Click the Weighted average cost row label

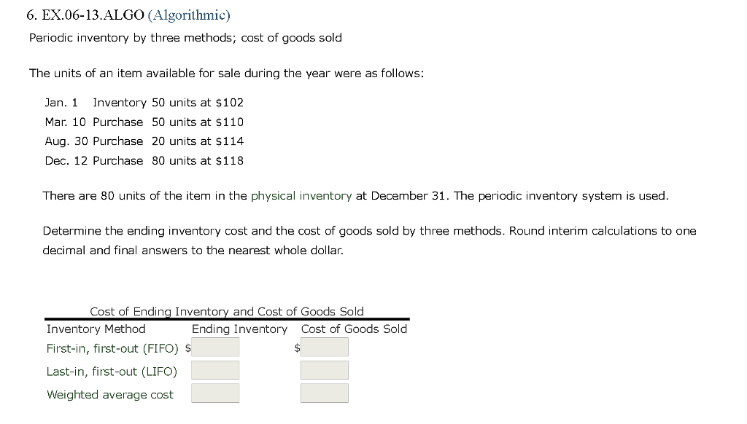[x=109, y=394]
